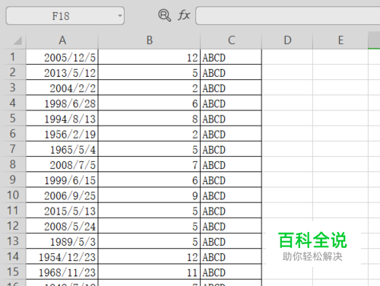Screen dimensions: 380x286
Task: Click the select-all corner triangle
Action: 17,40
